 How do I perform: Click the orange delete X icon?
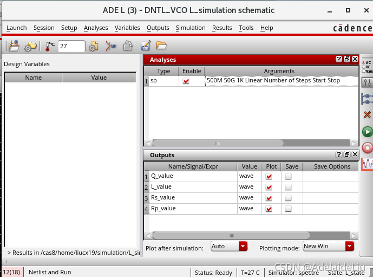click(x=367, y=115)
